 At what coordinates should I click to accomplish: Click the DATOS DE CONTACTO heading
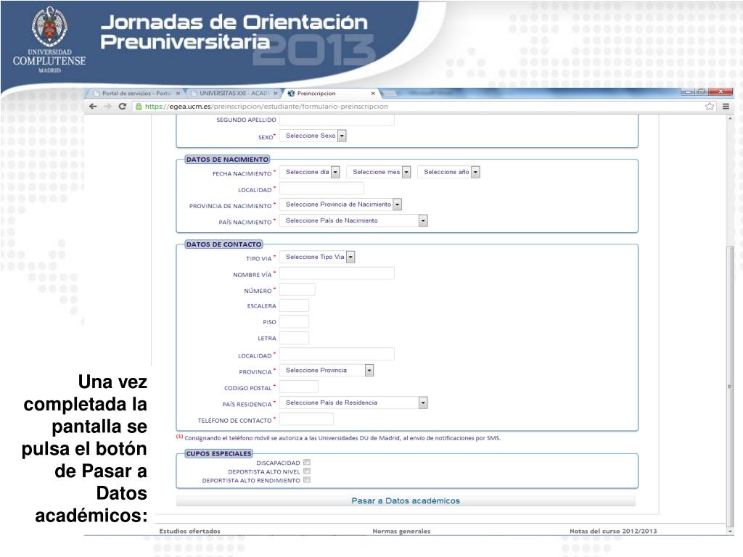point(223,244)
